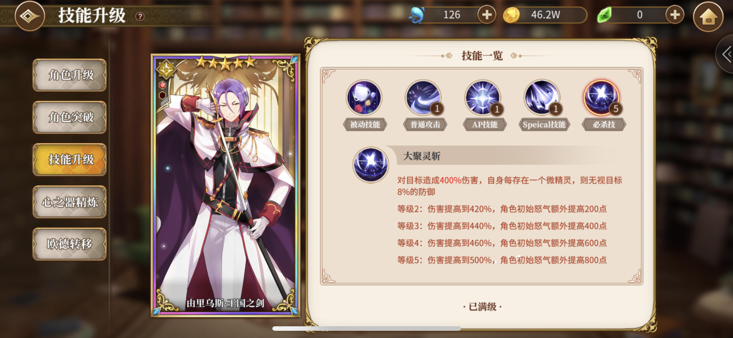733x338 pixels.
Task: Go to home via house icon
Action: 708,17
